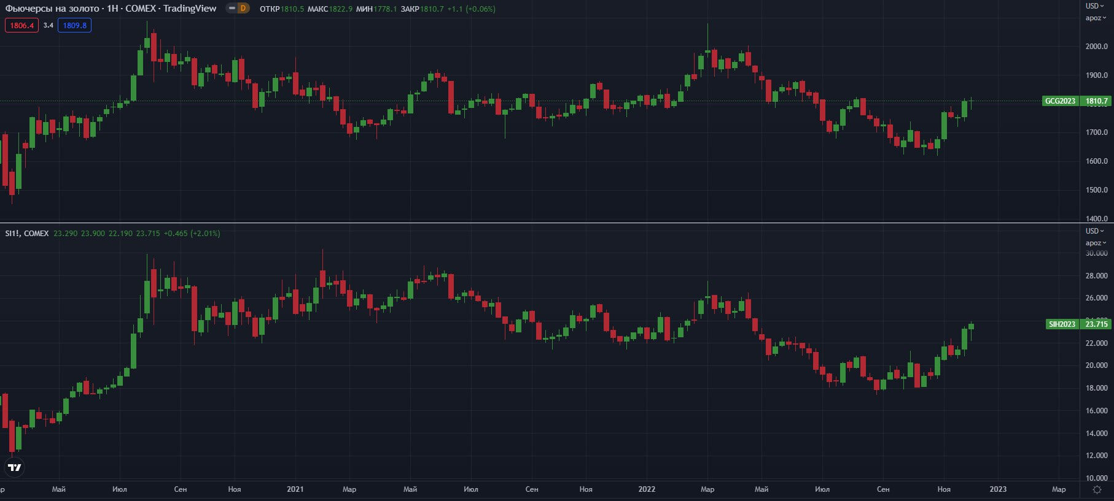Click the gold futures chart title
The height and width of the screenshot is (501, 1114).
click(x=111, y=9)
